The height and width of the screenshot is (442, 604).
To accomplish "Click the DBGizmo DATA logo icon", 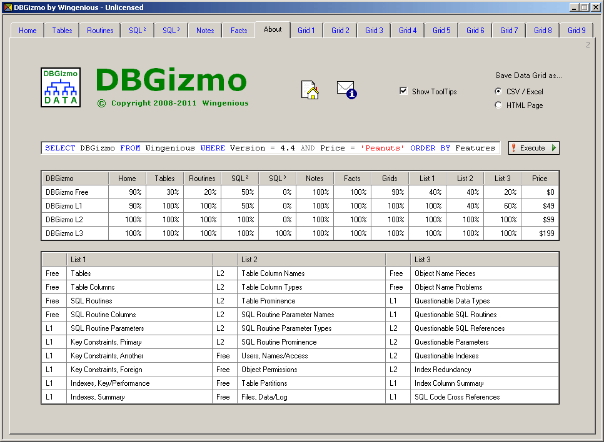I will coord(61,87).
